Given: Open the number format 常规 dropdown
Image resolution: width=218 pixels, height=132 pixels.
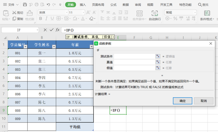Looking at the screenshot, I should point(195,13).
